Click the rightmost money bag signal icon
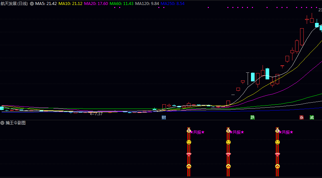The height and width of the screenshot is (178, 322). click(x=278, y=131)
